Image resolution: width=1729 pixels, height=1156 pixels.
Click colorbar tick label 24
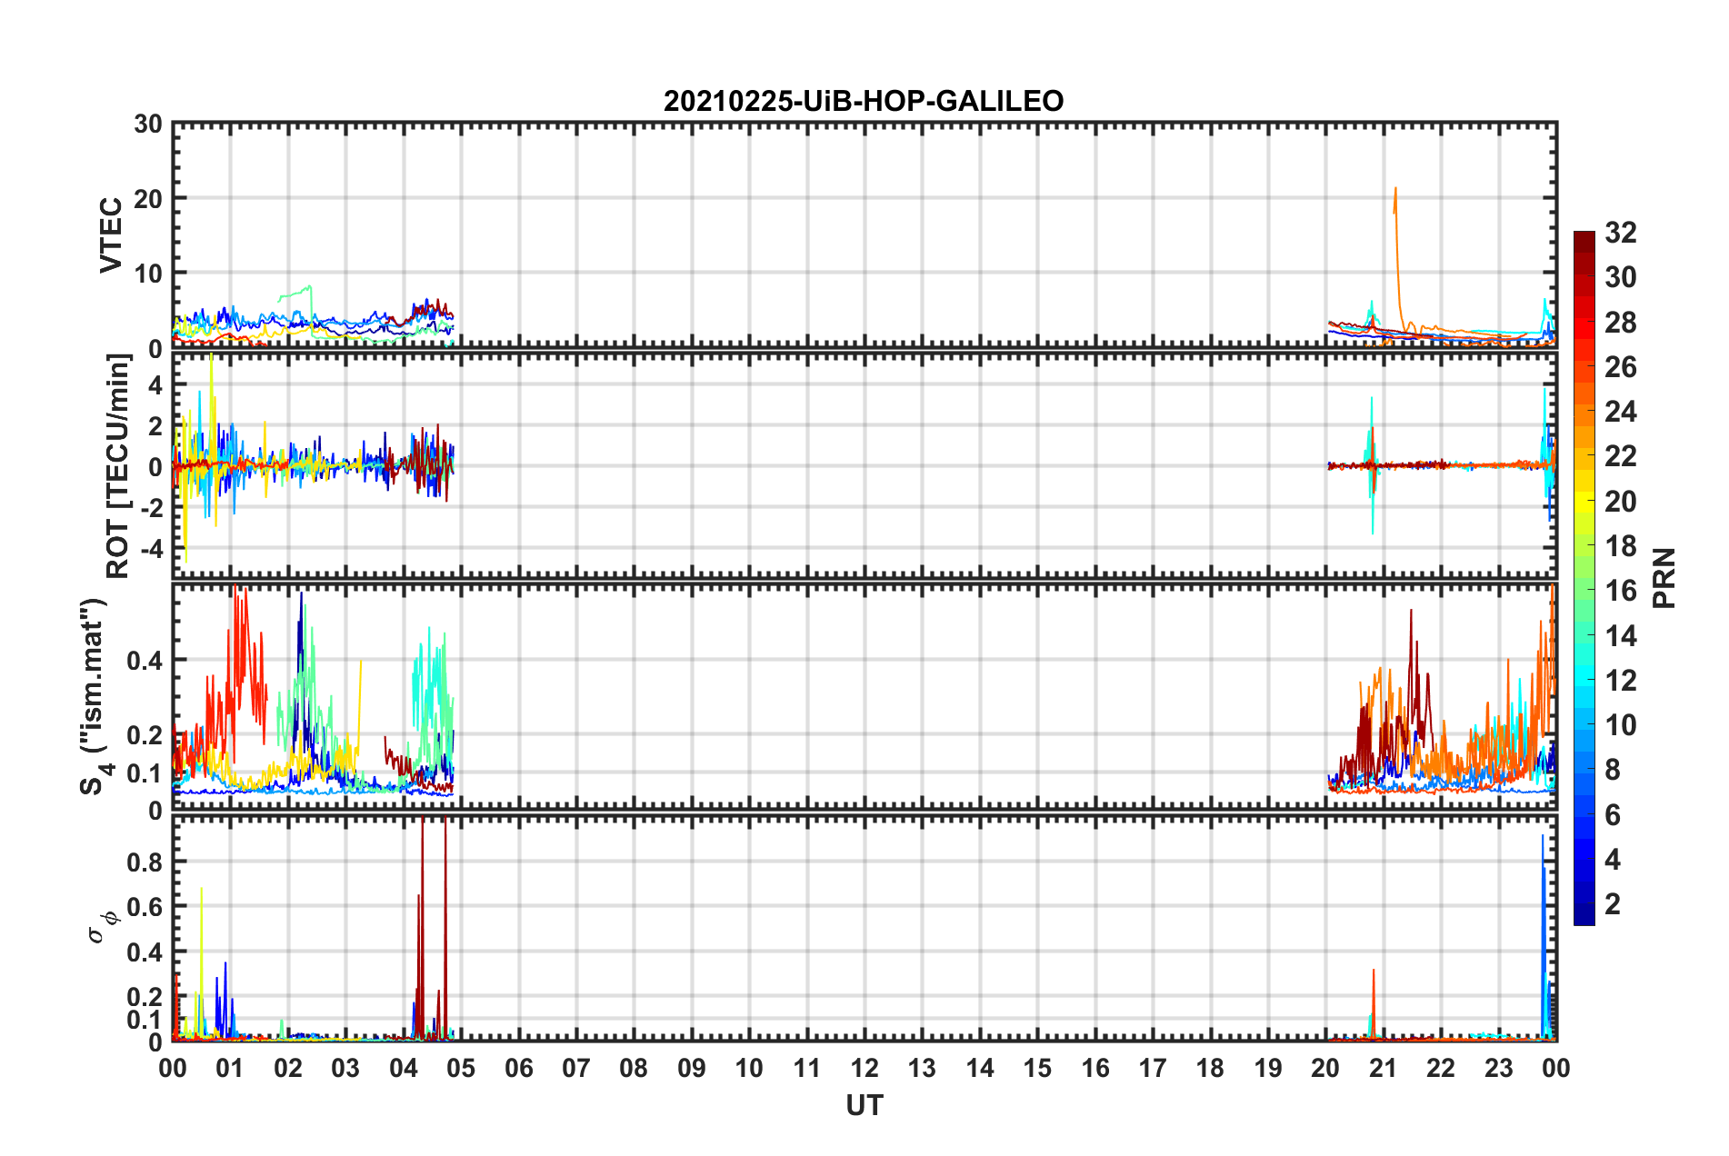(x=1621, y=412)
